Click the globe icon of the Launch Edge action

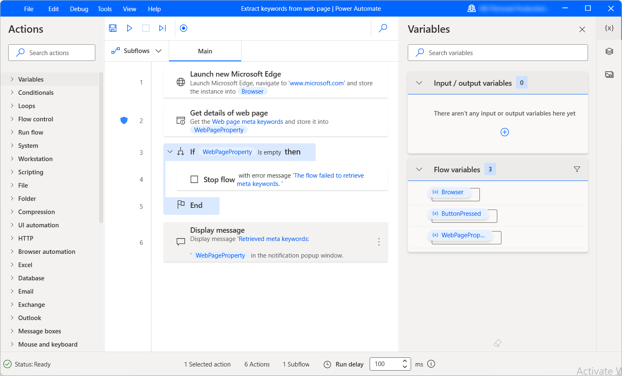click(181, 82)
